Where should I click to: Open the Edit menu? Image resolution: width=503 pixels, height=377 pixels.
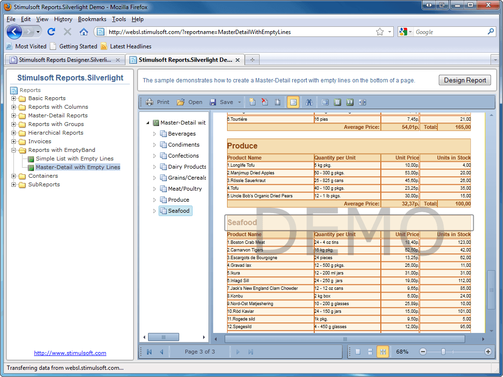point(26,19)
